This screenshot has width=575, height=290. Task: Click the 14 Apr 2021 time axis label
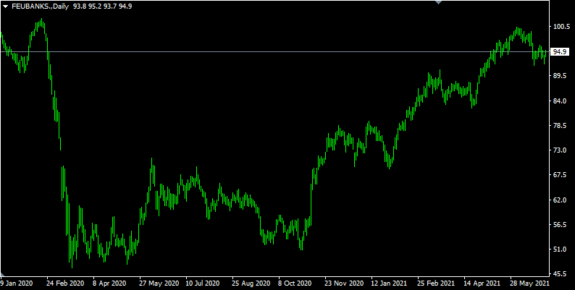(x=482, y=283)
